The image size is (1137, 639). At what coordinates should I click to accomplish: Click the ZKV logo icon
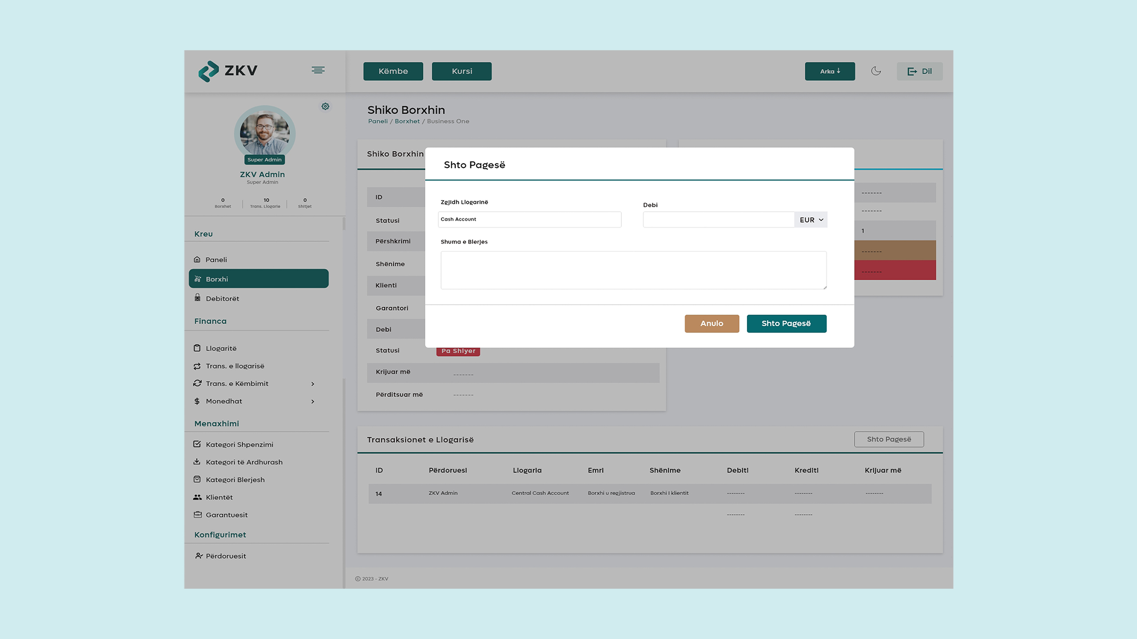click(x=208, y=71)
